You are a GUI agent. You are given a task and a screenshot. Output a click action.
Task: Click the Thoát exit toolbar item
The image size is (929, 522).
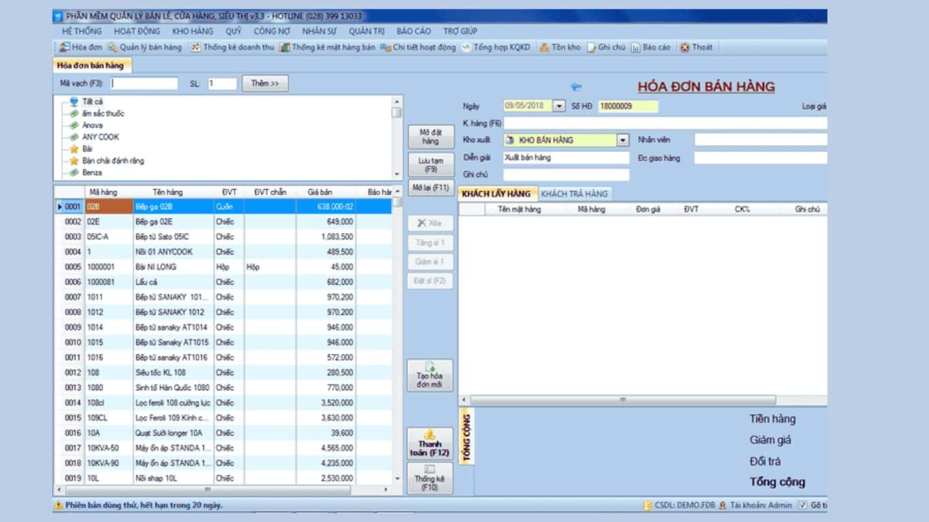696,48
